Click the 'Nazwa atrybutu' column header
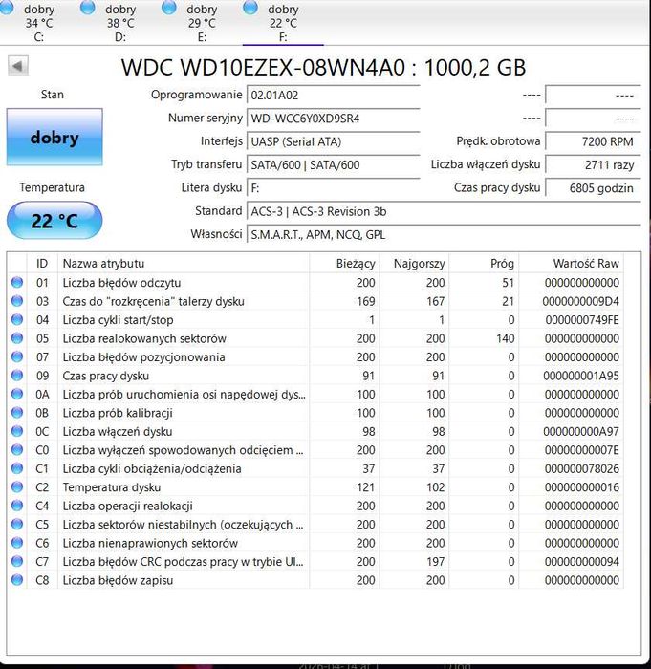 (x=184, y=263)
